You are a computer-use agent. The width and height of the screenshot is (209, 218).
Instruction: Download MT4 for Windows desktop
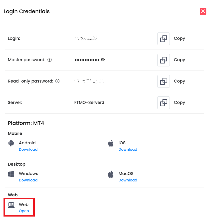[x=28, y=180]
